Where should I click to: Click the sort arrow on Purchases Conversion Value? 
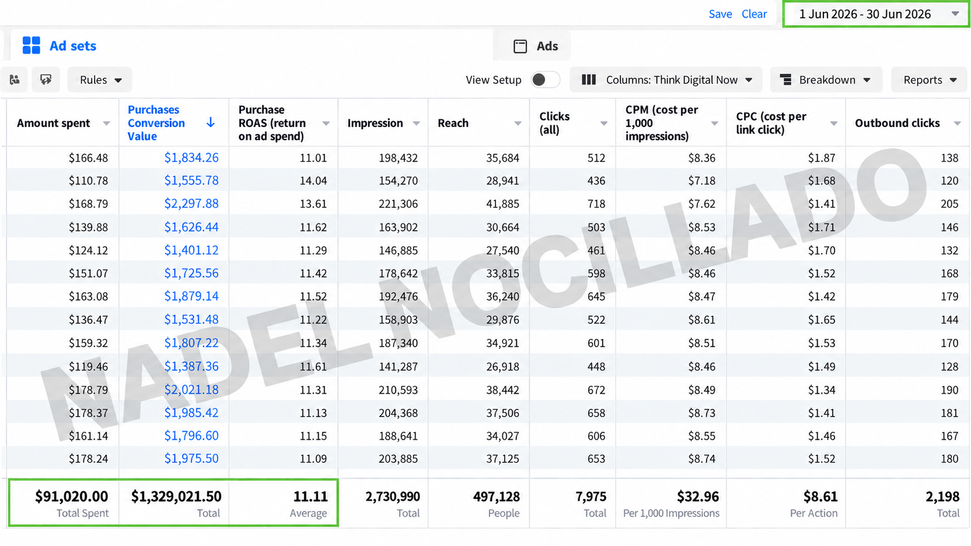[211, 122]
